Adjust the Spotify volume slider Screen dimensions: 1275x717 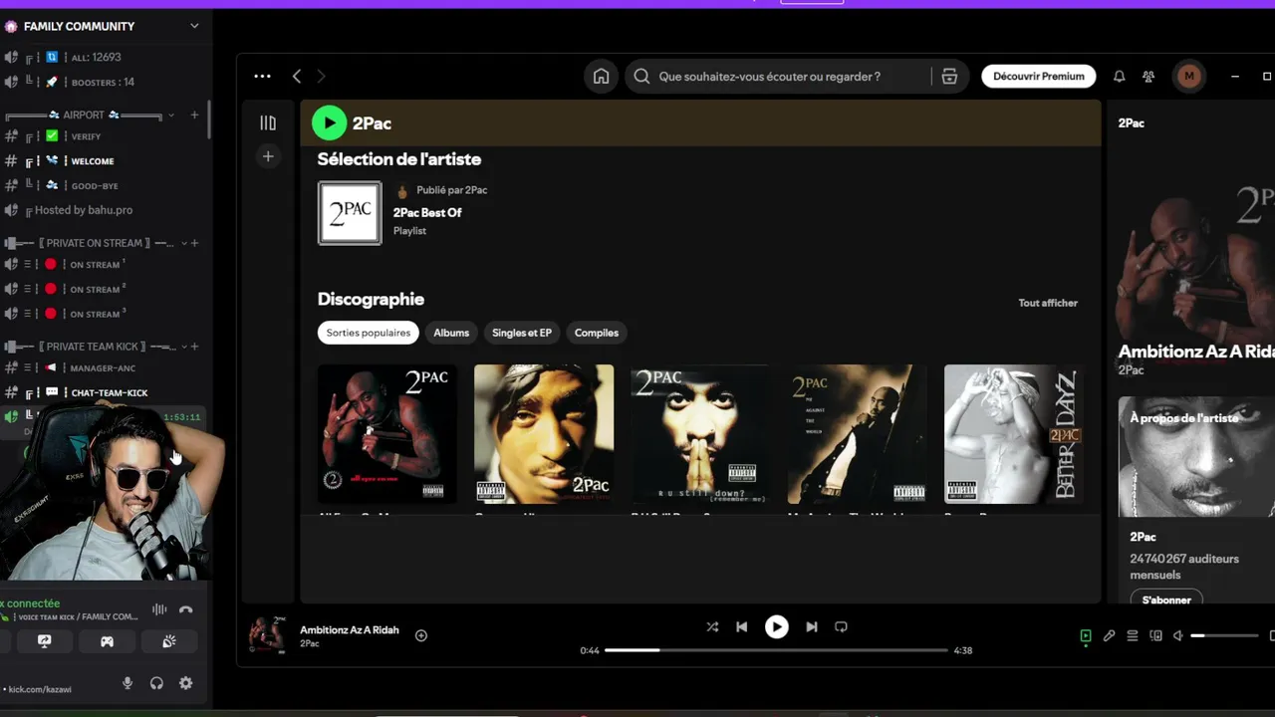(x=1225, y=635)
